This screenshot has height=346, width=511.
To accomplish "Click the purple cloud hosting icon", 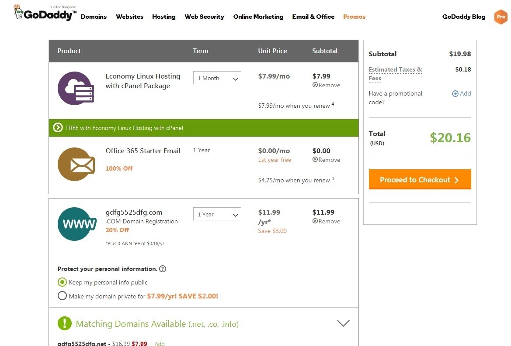I will coord(76,88).
